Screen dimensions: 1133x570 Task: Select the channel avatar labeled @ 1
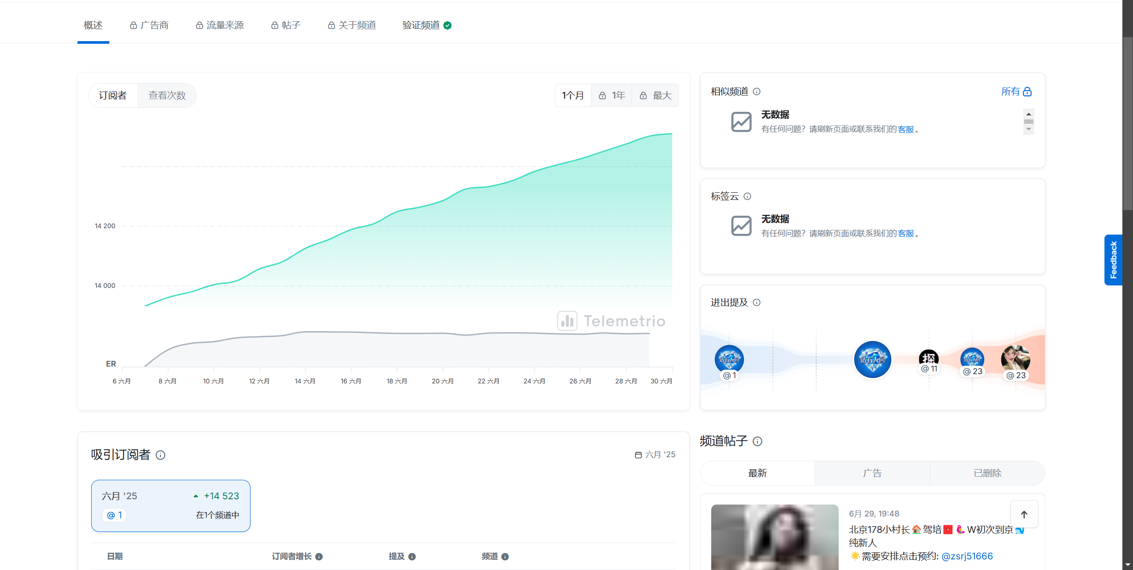tap(729, 360)
